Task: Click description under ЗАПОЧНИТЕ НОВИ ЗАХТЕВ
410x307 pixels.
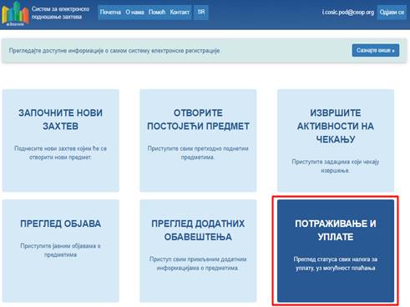Action: [60, 153]
